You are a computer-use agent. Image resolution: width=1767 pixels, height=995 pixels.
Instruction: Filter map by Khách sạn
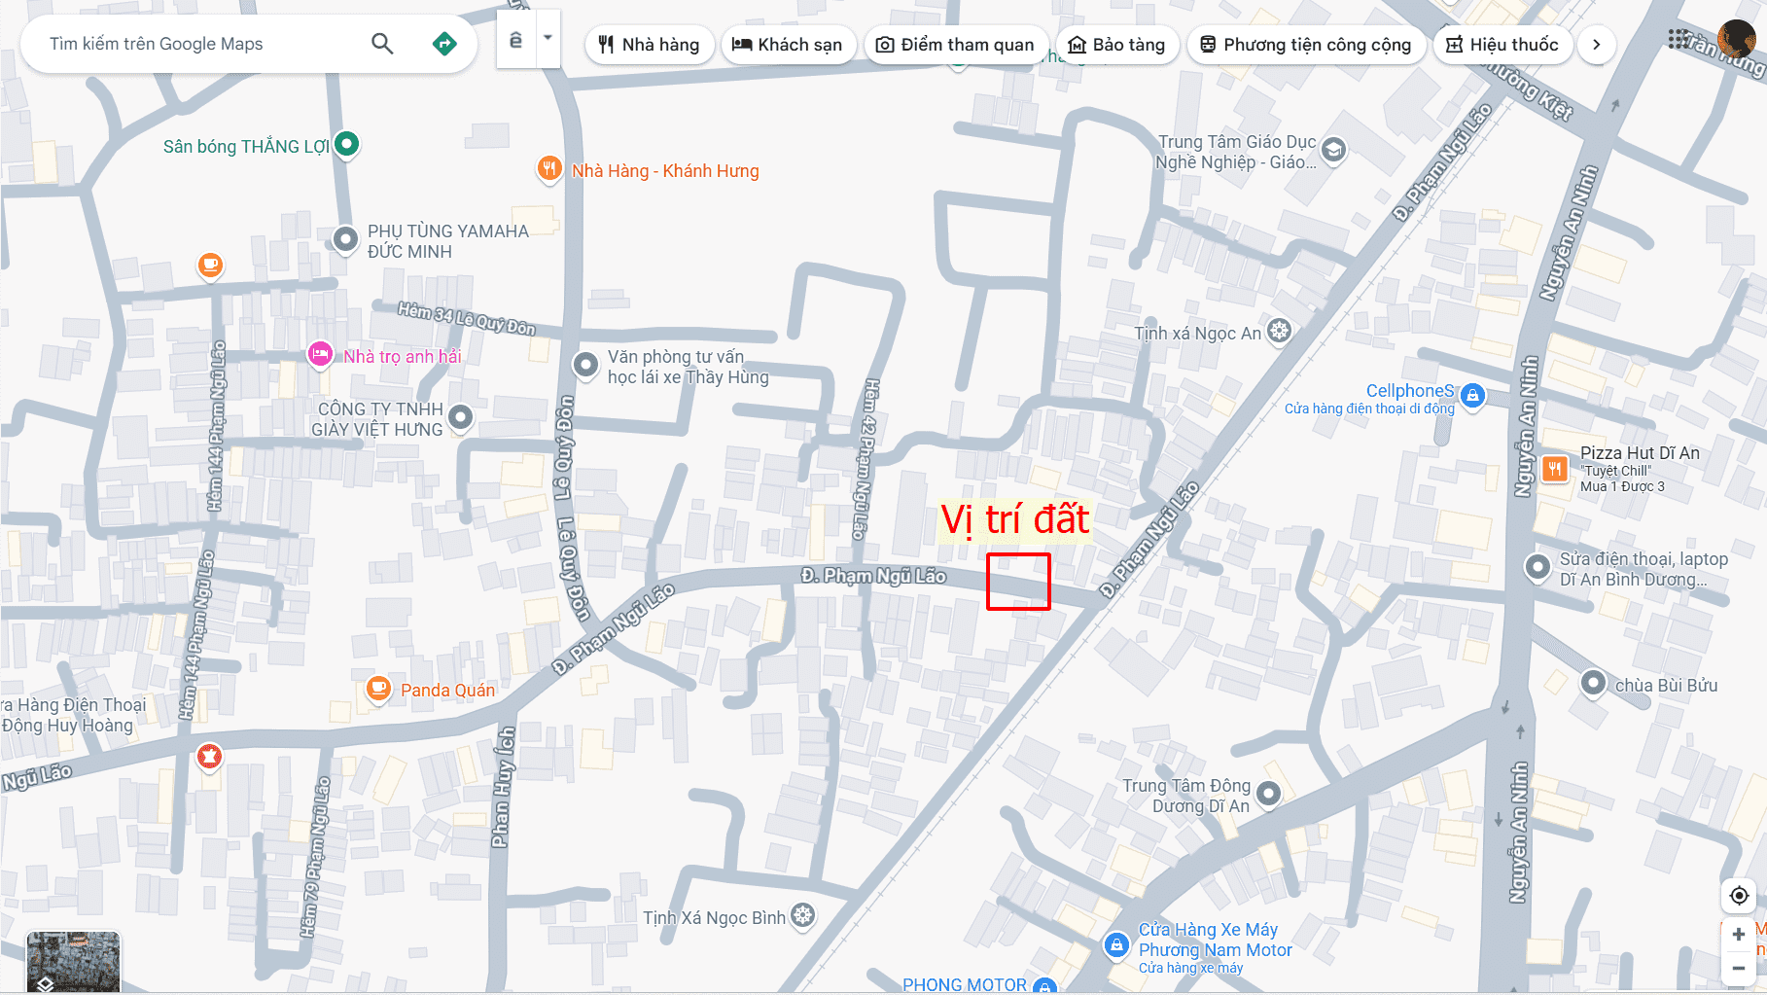[788, 45]
